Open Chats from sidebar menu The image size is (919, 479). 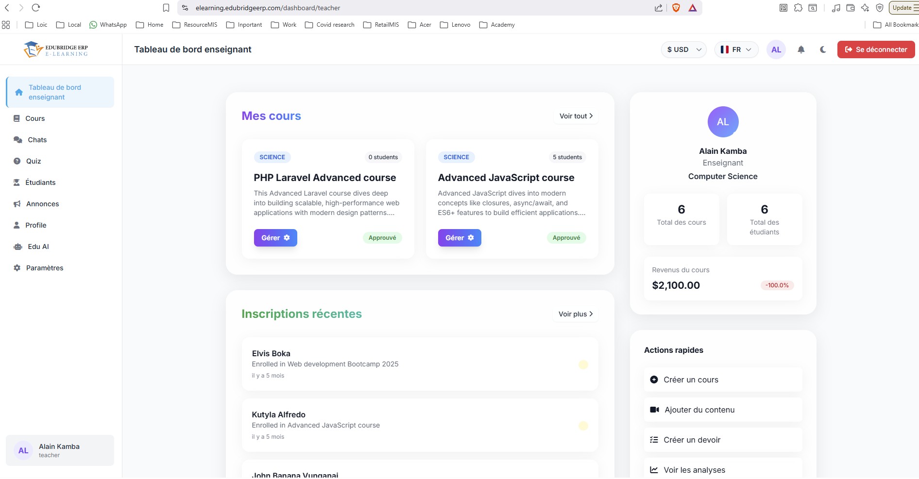(x=37, y=140)
